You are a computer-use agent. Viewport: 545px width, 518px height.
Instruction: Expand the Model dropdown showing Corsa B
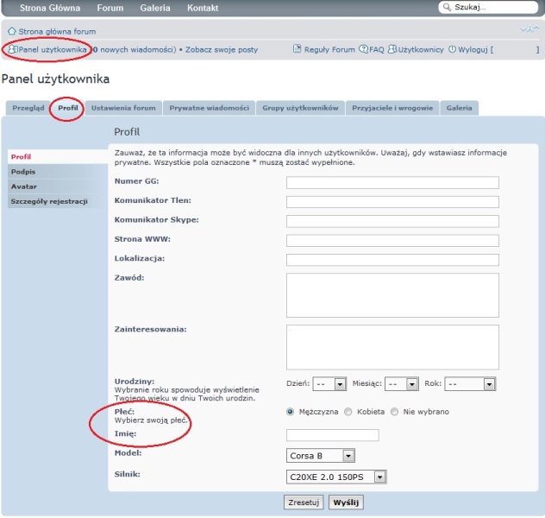[321, 455]
